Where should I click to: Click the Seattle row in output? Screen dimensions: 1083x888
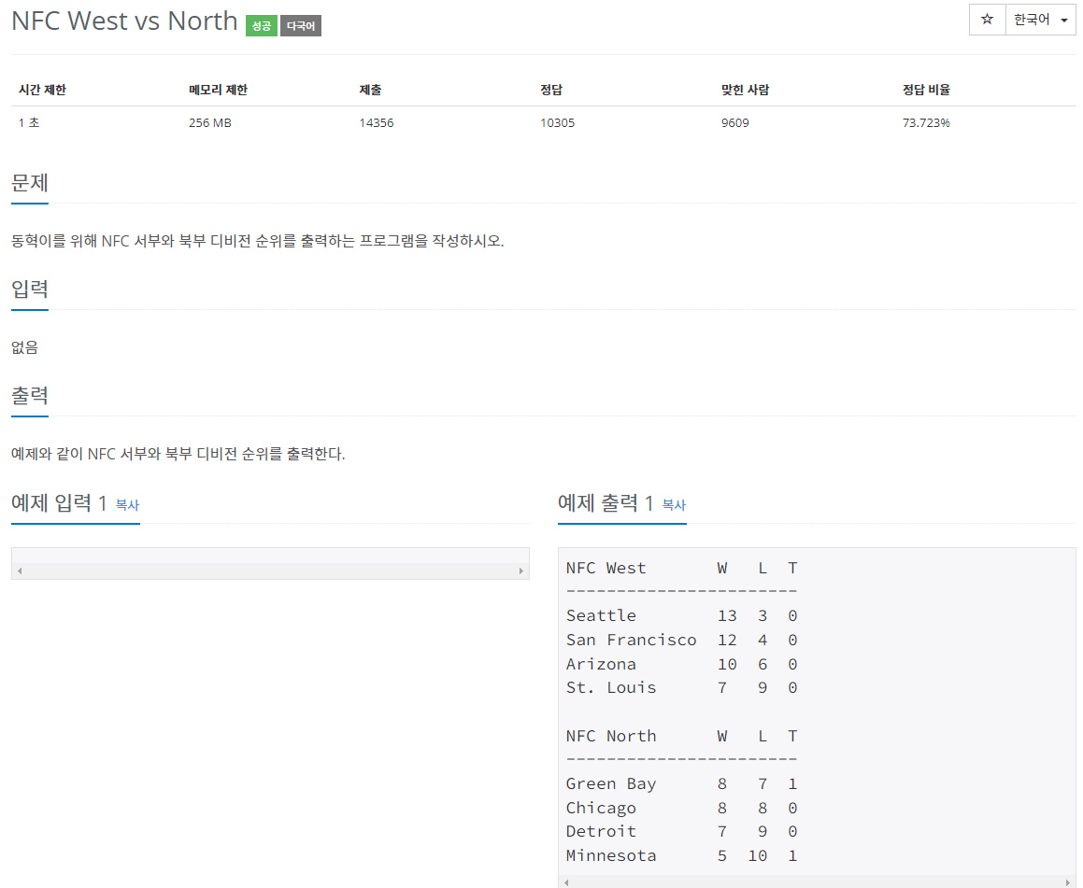(x=682, y=615)
